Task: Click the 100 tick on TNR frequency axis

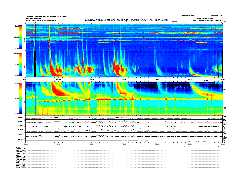Action: coord(225,89)
